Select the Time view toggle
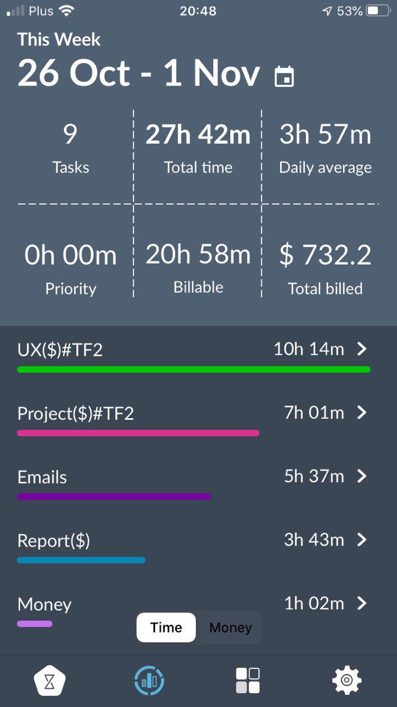The width and height of the screenshot is (397, 707). pos(166,627)
